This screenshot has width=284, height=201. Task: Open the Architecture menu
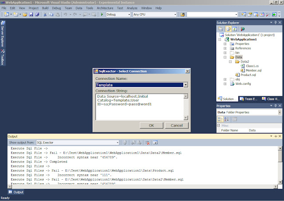tap(105, 8)
